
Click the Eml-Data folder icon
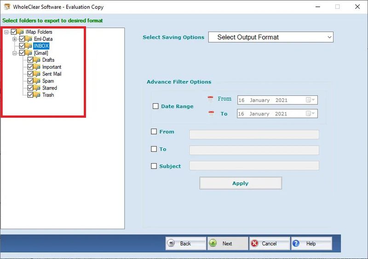click(29, 39)
